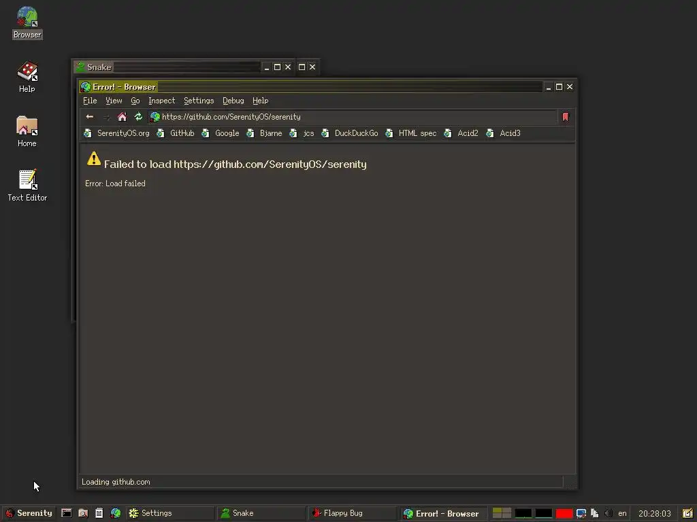Open the jcs bookmark
The image size is (697, 522).
tap(302, 133)
